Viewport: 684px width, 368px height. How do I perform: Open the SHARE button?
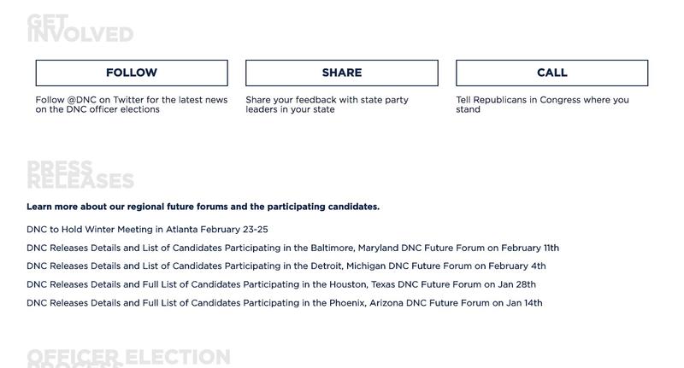(x=341, y=73)
